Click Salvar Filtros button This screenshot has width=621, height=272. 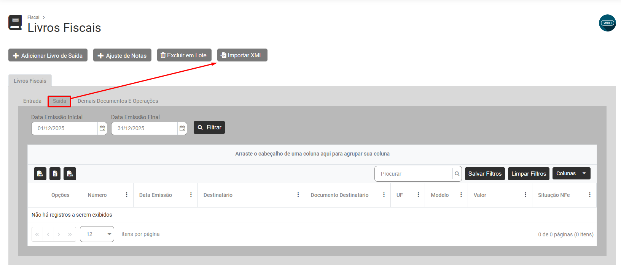pyautogui.click(x=485, y=174)
